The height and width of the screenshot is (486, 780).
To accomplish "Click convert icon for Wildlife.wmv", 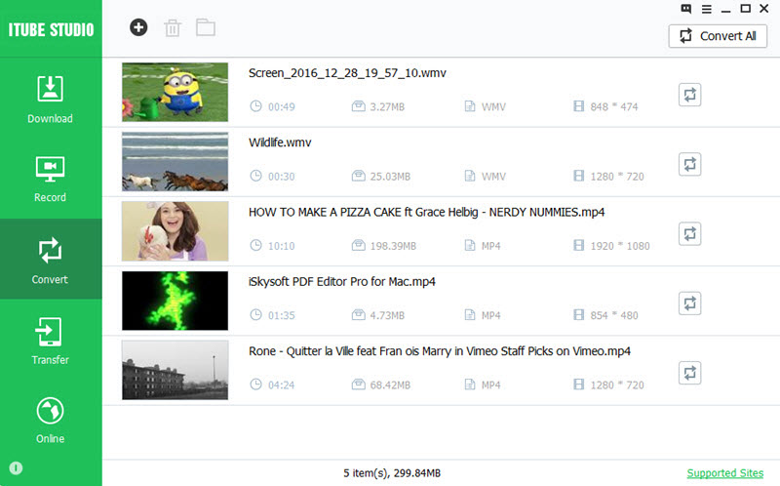I will click(x=690, y=164).
